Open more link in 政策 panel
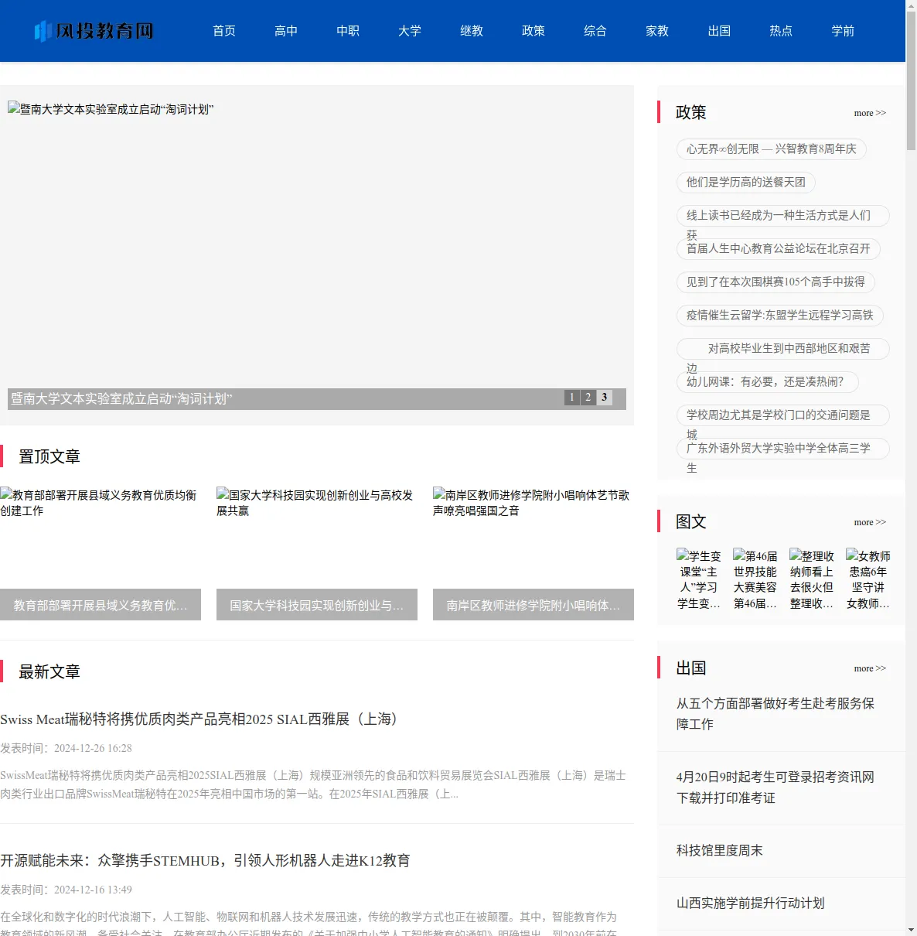The width and height of the screenshot is (917, 936). pos(870,113)
